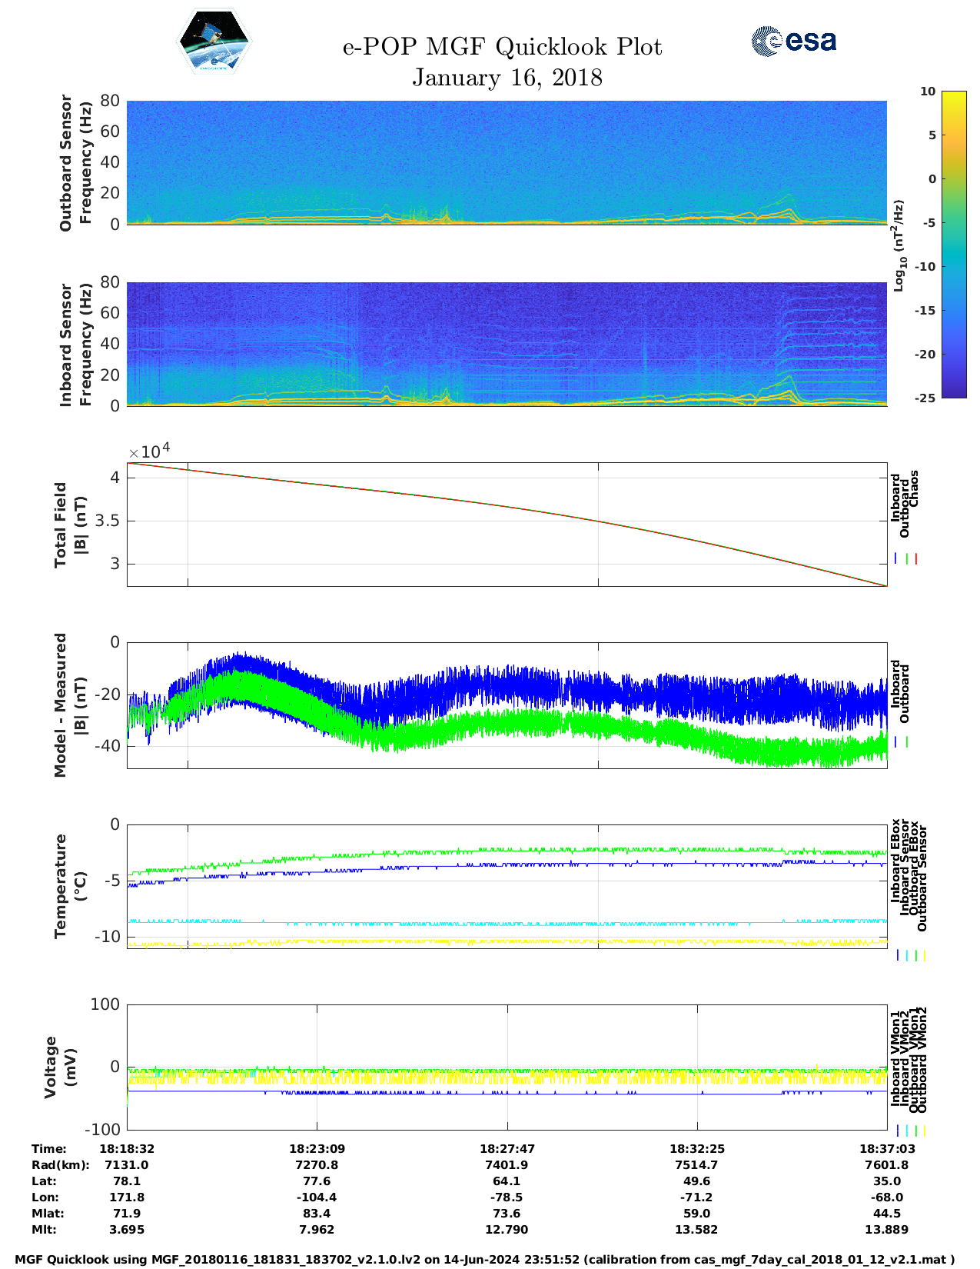Click the Total Field plot area
980x1269 pixels.
click(x=507, y=525)
